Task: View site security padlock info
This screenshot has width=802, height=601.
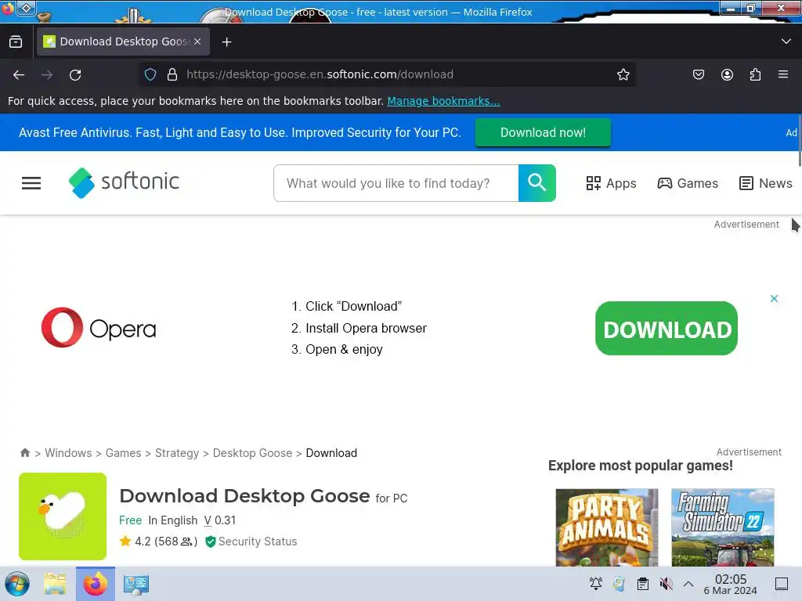Action: 172,74
